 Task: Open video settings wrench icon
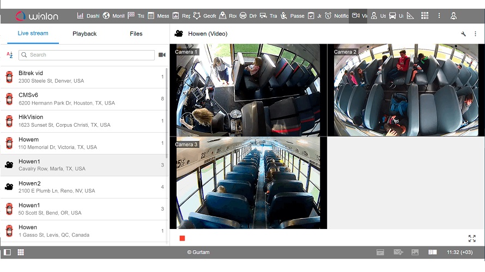[x=463, y=34]
